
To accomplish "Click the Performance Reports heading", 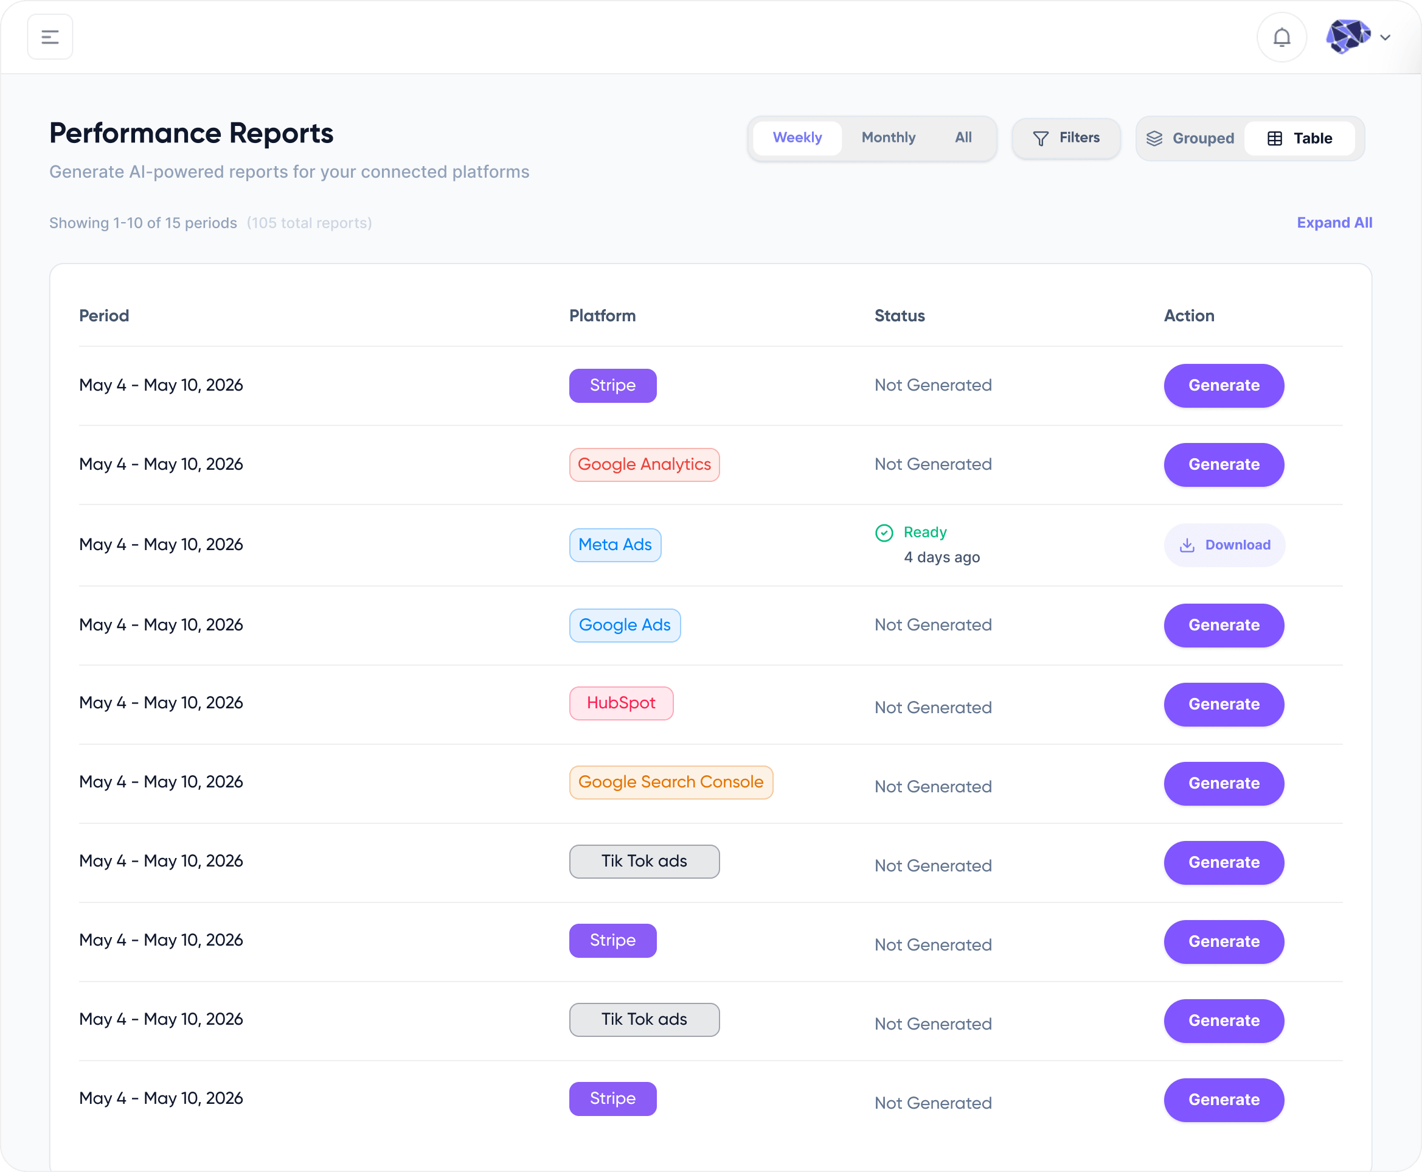I will (191, 133).
